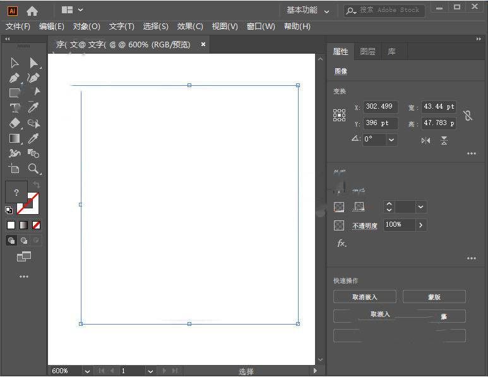The image size is (488, 377).
Task: Open the rotation angle dropdown
Action: point(391,140)
